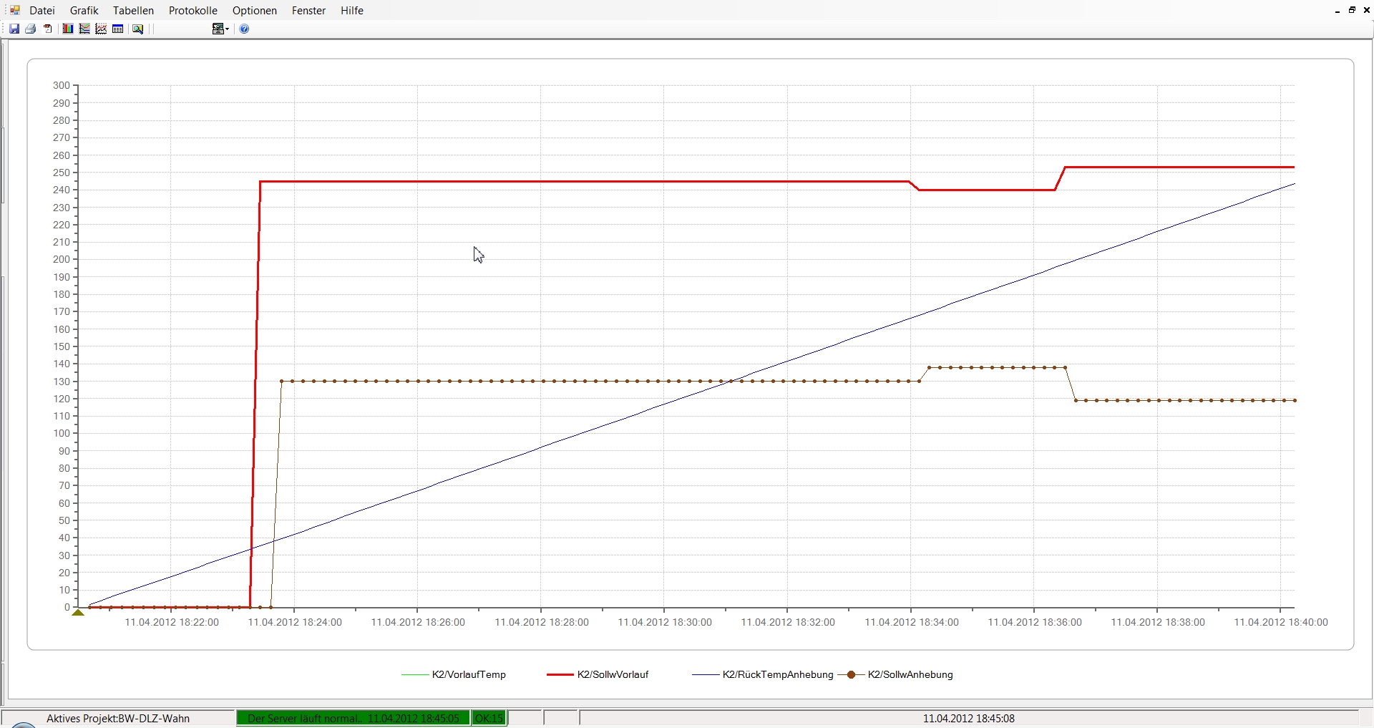Click the blue Help question-mark icon
The height and width of the screenshot is (728, 1374).
pyautogui.click(x=244, y=29)
